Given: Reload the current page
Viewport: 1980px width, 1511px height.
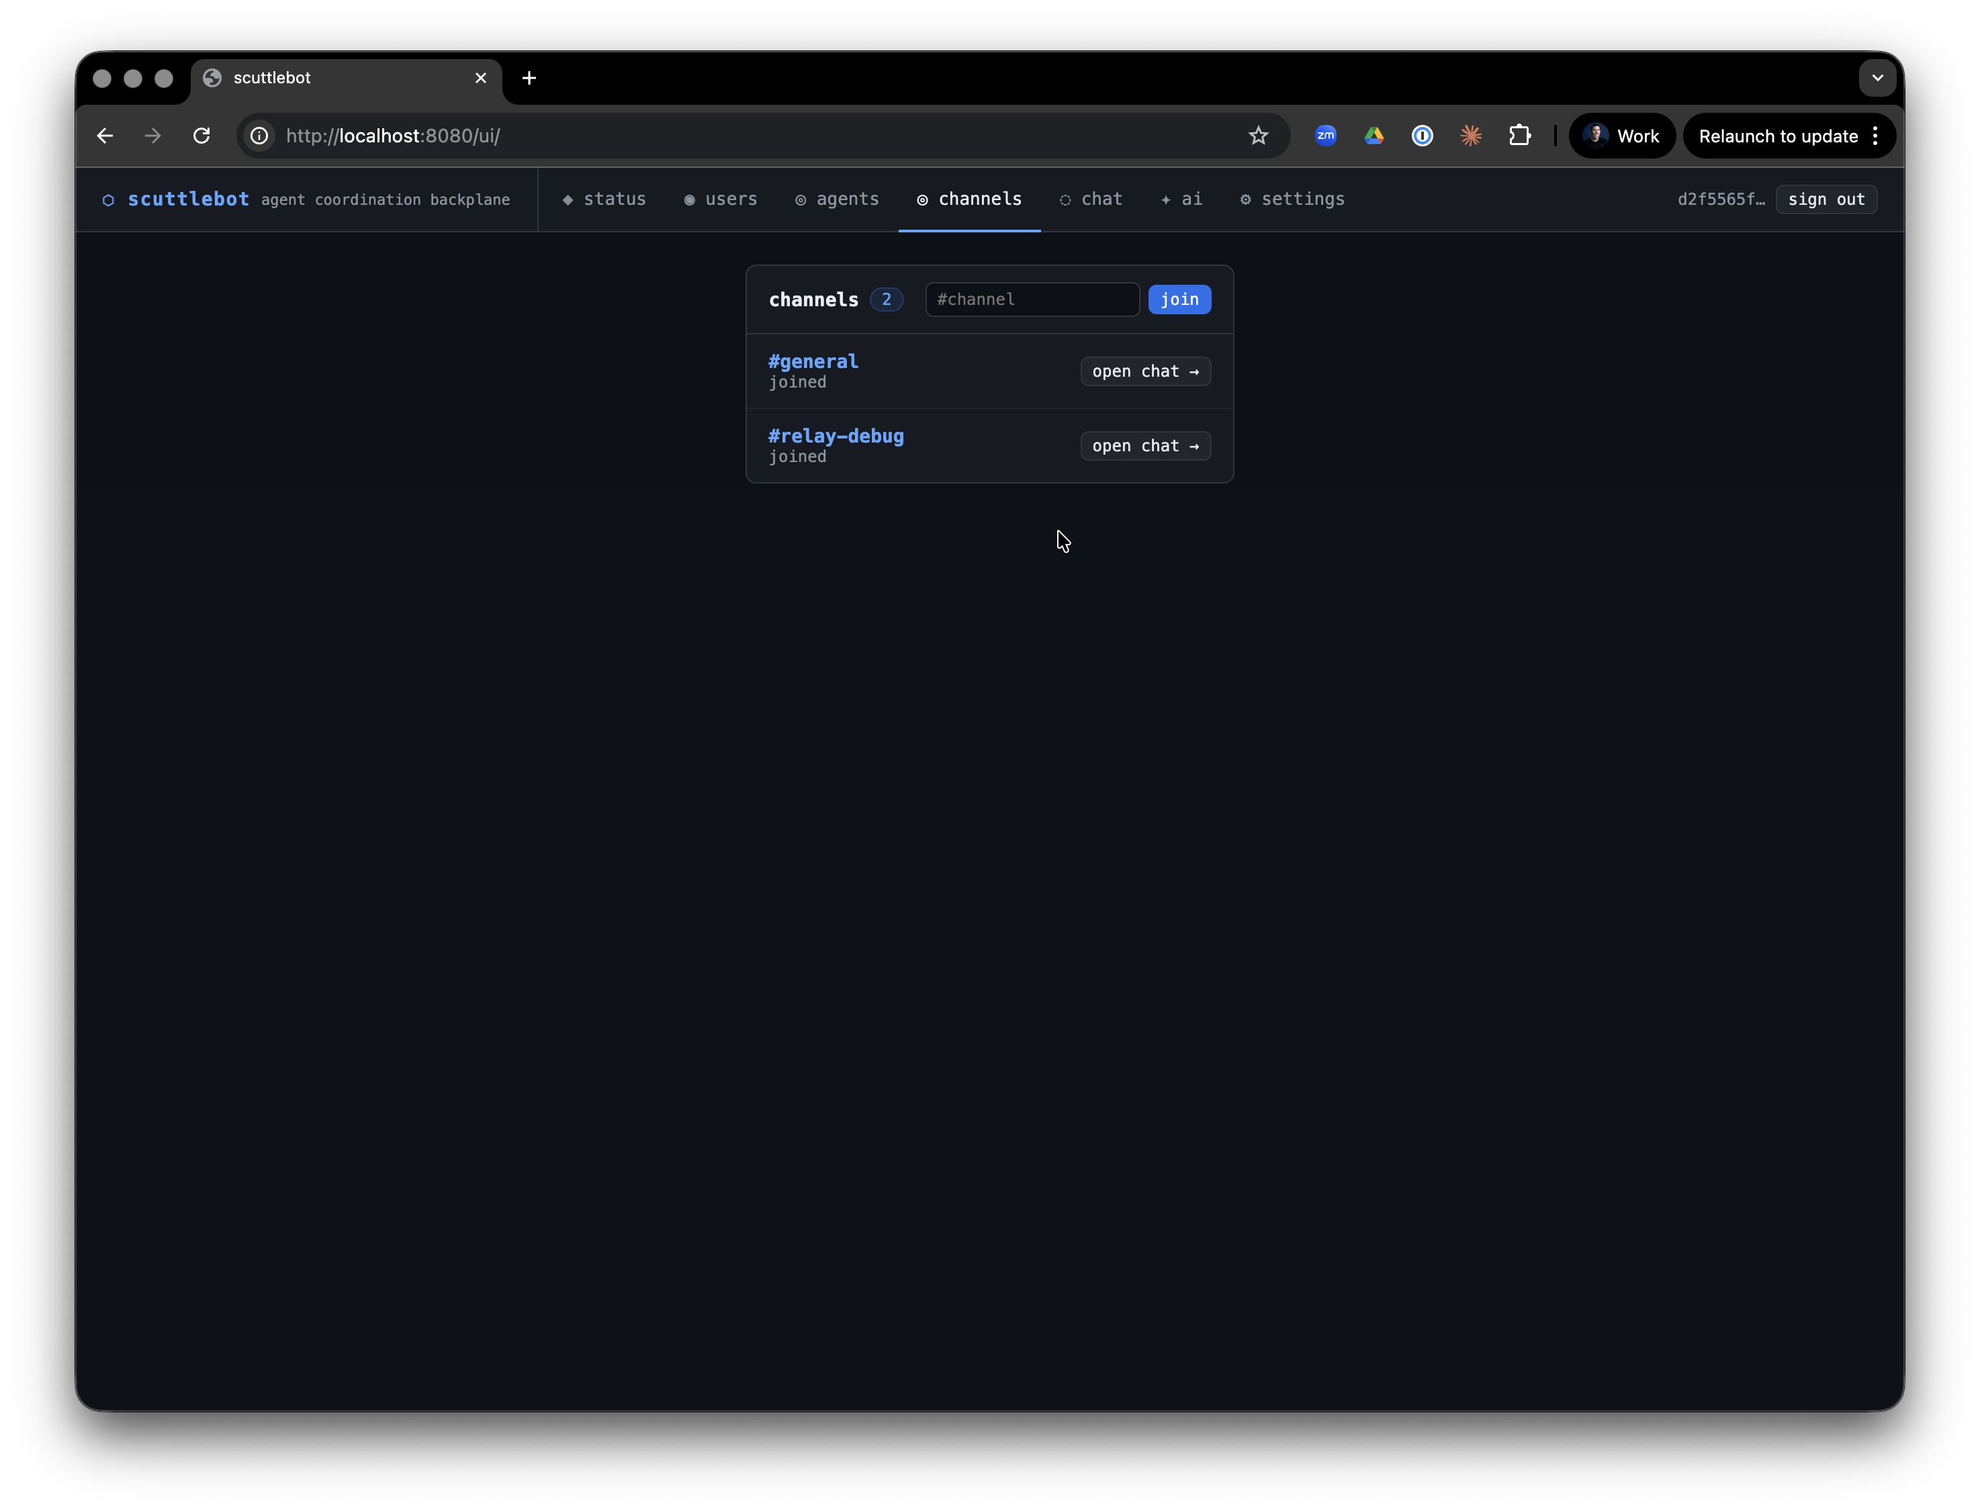Looking at the screenshot, I should 201,136.
